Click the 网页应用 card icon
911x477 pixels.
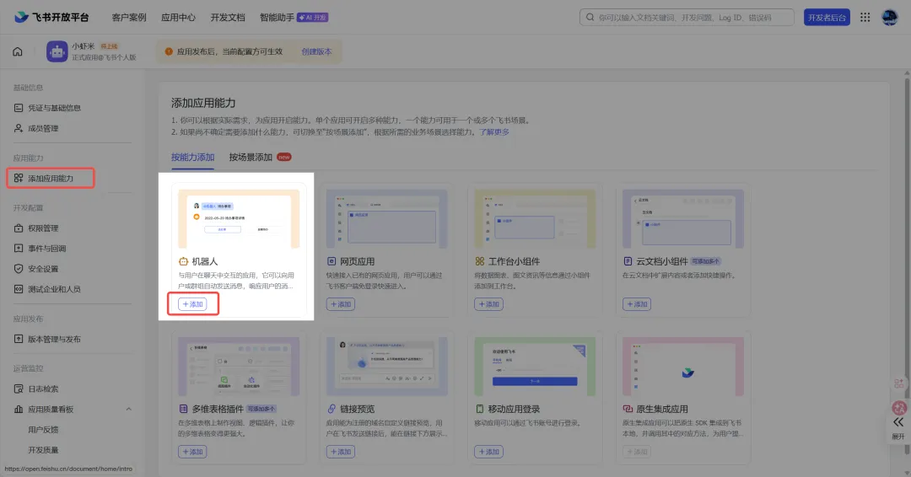coord(332,262)
